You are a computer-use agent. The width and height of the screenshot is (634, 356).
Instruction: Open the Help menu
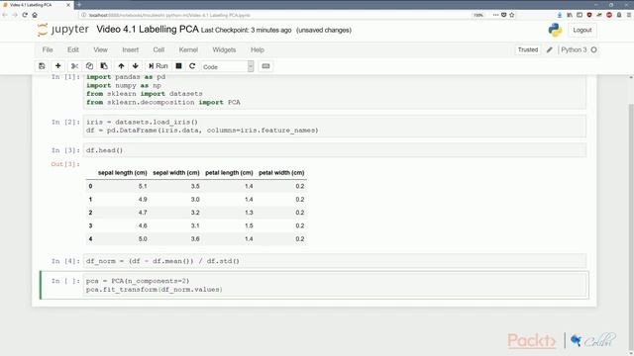tap(258, 50)
